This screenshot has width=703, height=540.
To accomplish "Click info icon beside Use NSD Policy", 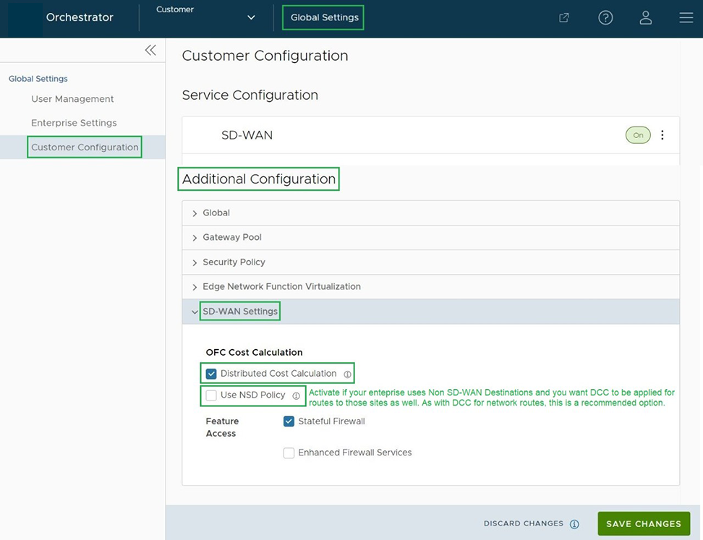I will (296, 396).
